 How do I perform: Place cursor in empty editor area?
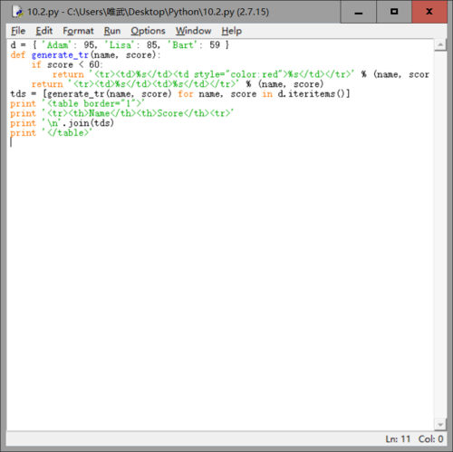(220, 272)
